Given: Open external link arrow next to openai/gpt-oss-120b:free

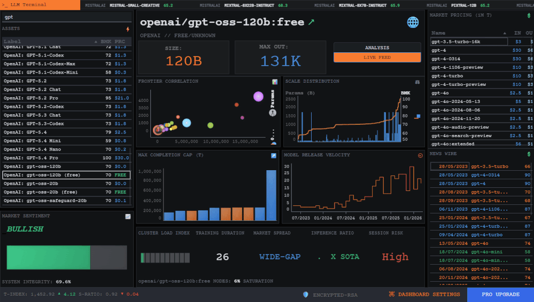Looking at the screenshot, I should (311, 22).
